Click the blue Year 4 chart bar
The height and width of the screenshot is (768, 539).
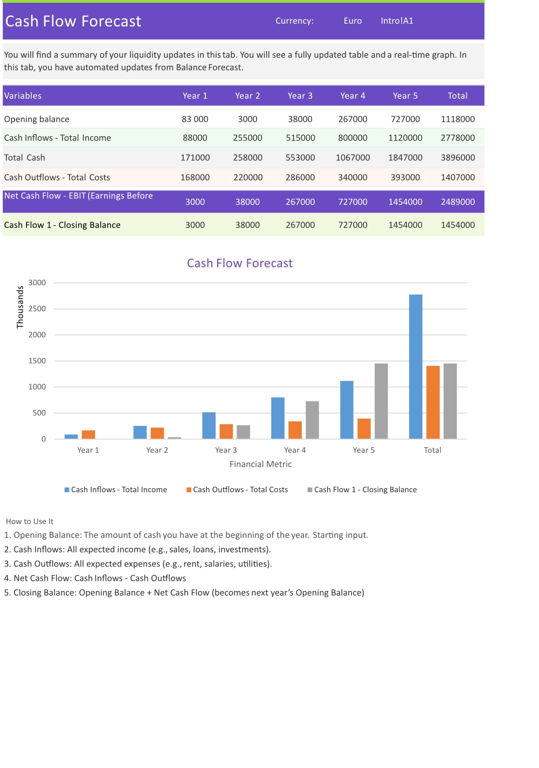[x=278, y=418]
